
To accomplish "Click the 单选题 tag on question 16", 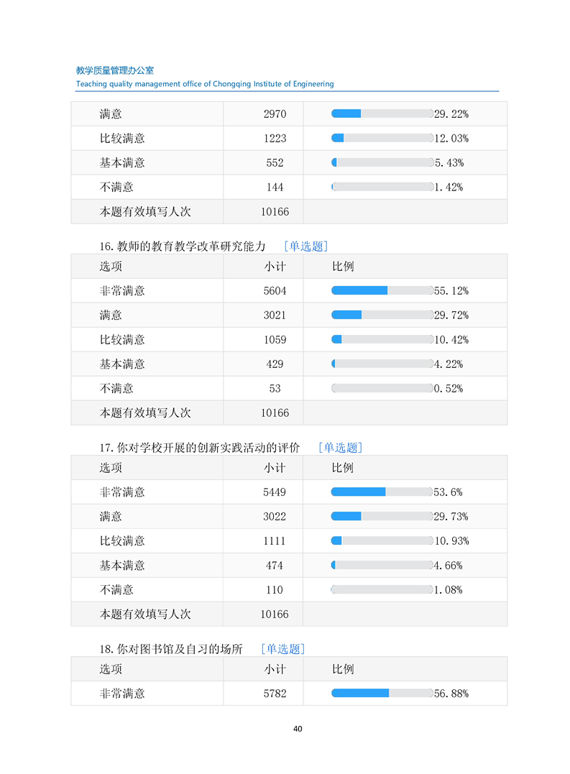I will [x=305, y=247].
